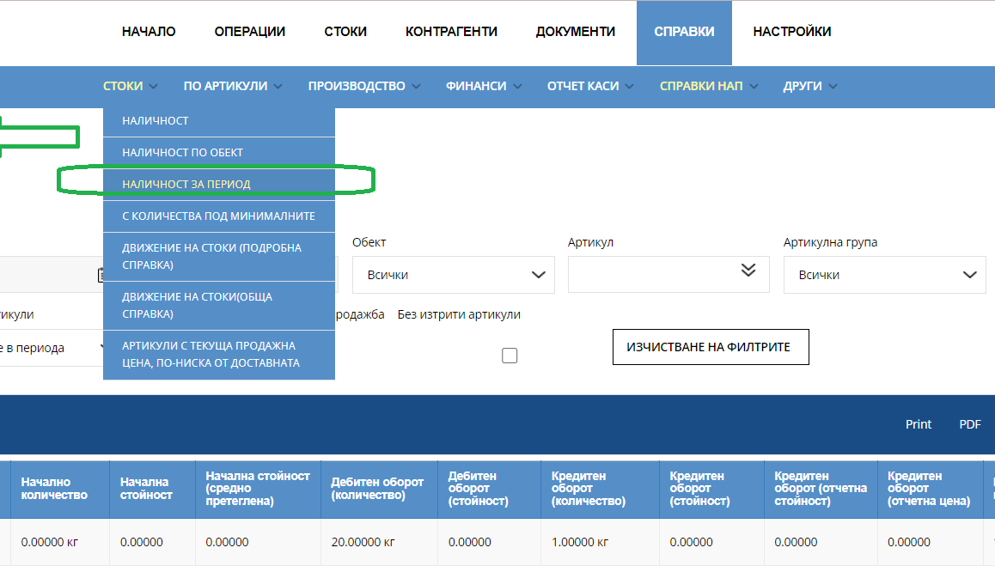Choose ДВИЖЕНИЕ НА СТОКИ(ОБЩА СПРАВКА)
This screenshot has height=566, width=995.
click(x=219, y=305)
